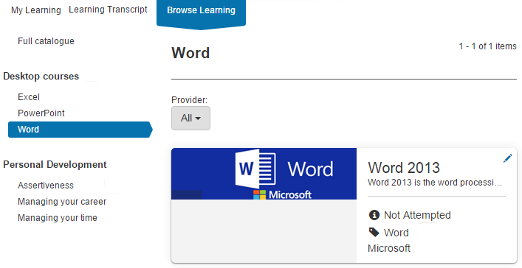Image resolution: width=522 pixels, height=268 pixels.
Task: Select Excel under Desktop courses
Action: 29,97
